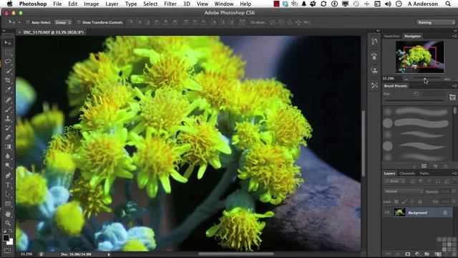This screenshot has width=458, height=258.
Task: Select the Quick Selection tool
Action: [8, 71]
